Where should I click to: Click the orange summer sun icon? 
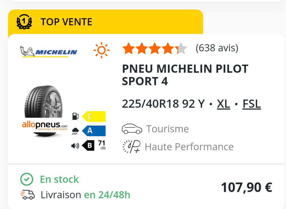101,50
